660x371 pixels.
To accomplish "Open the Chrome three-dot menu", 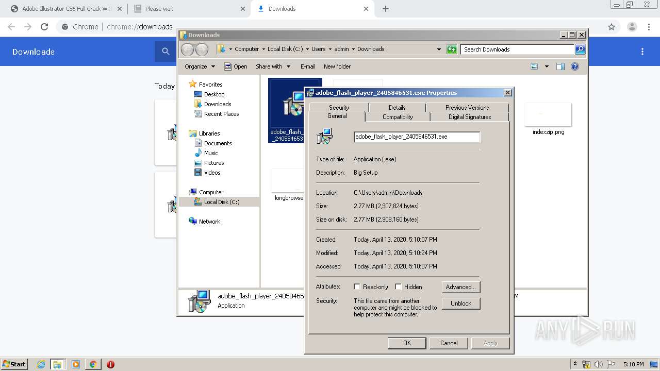I will coord(649,27).
